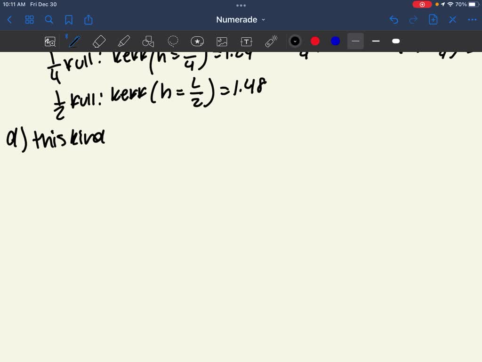The height and width of the screenshot is (362, 482).
Task: Open the more options ellipsis menu
Action: [x=472, y=20]
